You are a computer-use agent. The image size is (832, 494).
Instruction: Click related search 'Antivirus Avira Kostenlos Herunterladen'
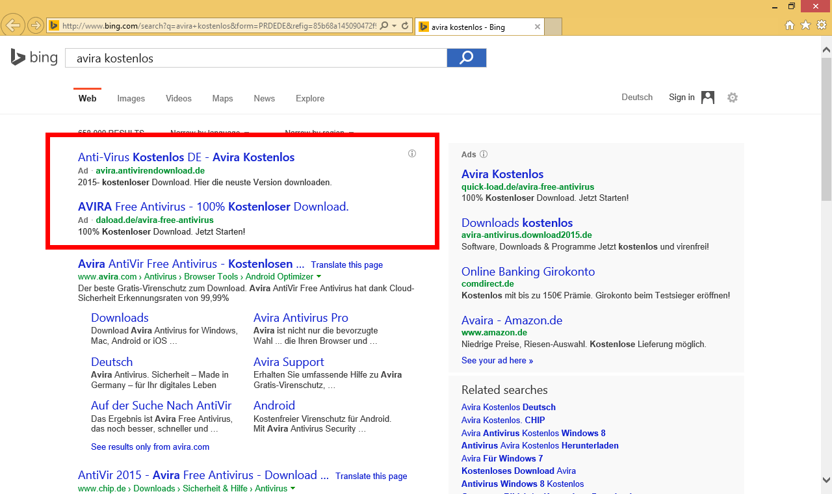coord(540,445)
